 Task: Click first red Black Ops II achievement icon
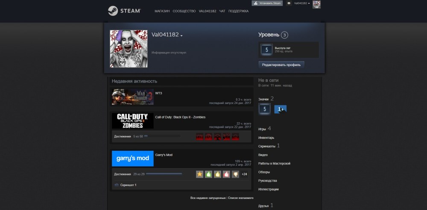point(199,136)
